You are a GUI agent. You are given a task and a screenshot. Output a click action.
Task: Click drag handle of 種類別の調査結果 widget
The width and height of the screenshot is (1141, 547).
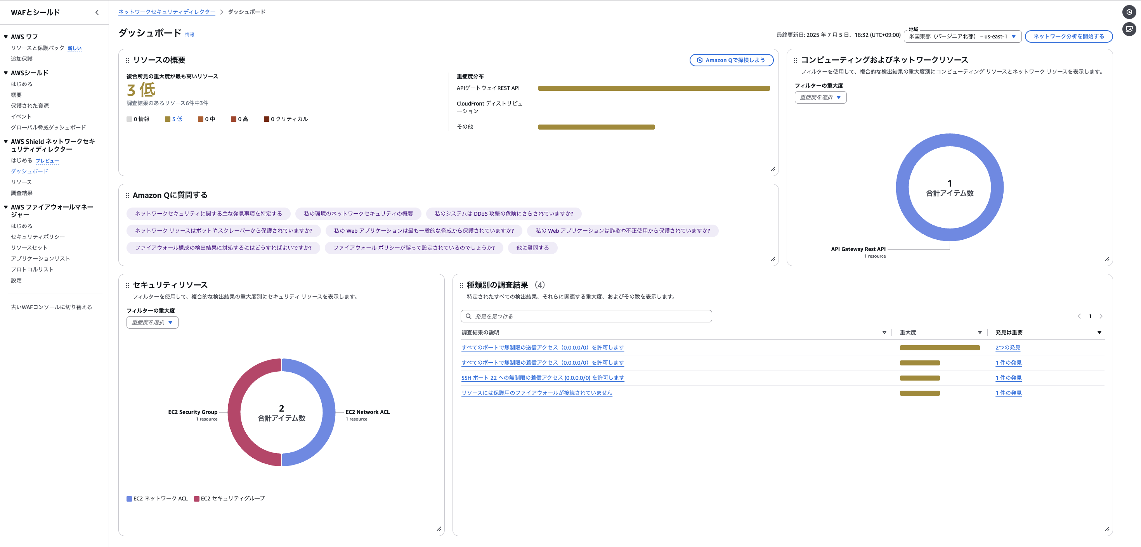[x=461, y=285]
